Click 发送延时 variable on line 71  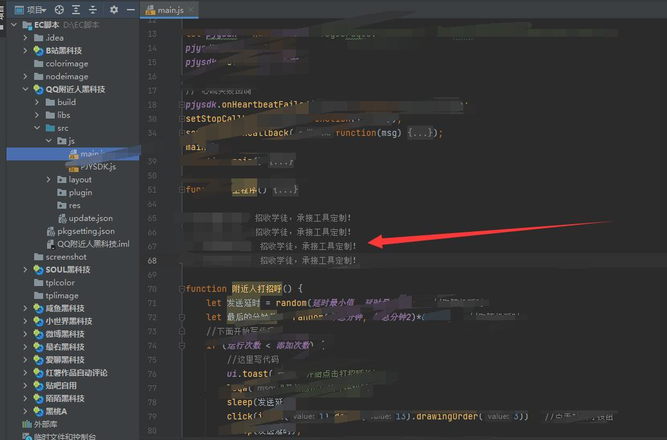pos(244,303)
